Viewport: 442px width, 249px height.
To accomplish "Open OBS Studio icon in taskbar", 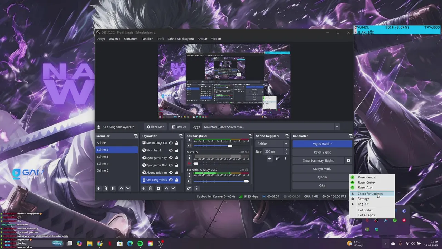I will [x=160, y=243].
